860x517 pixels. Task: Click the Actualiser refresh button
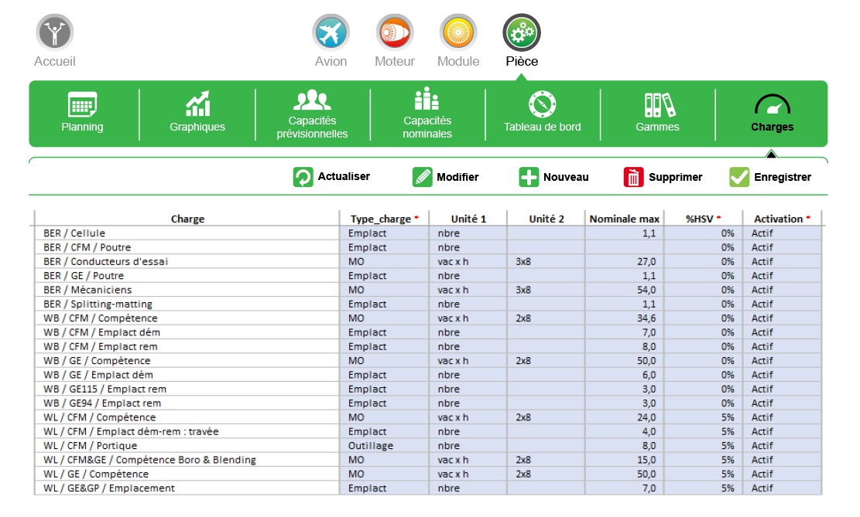(303, 177)
